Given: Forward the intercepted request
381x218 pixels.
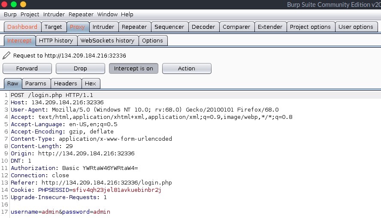Looking at the screenshot, I should [27, 69].
